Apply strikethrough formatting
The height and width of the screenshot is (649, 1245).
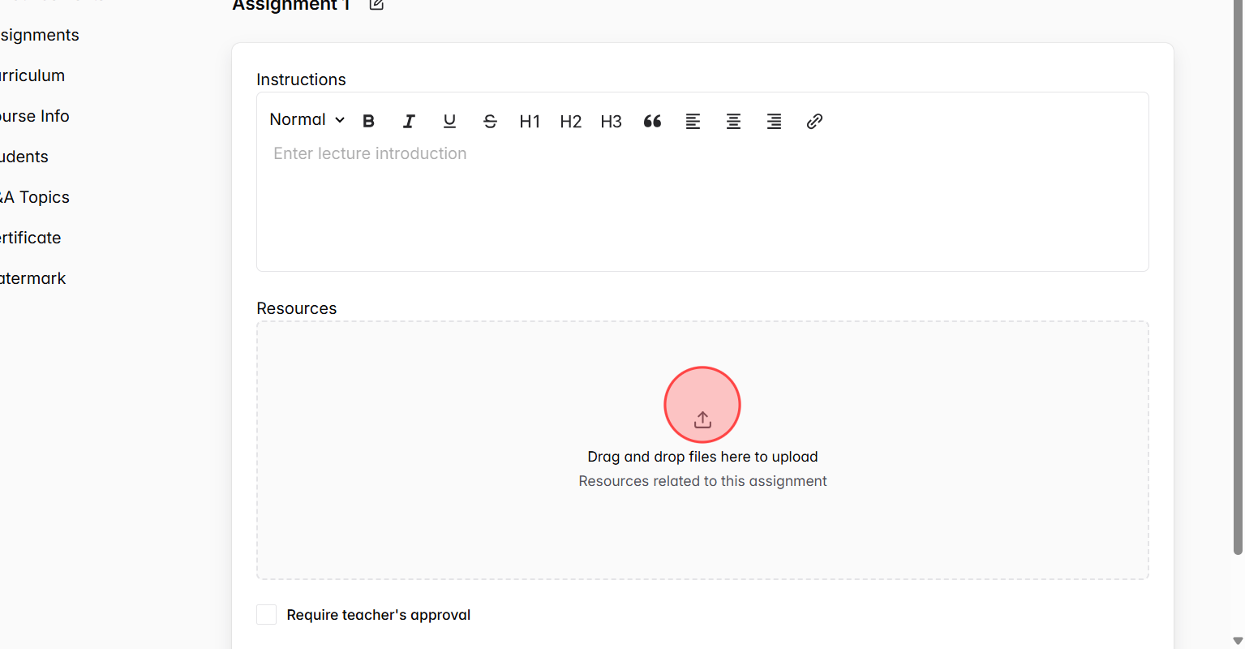point(490,121)
